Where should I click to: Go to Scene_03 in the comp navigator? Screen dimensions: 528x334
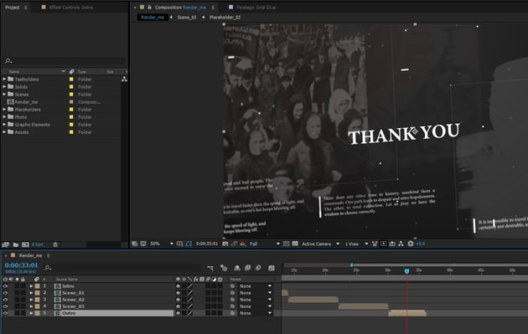(x=187, y=17)
